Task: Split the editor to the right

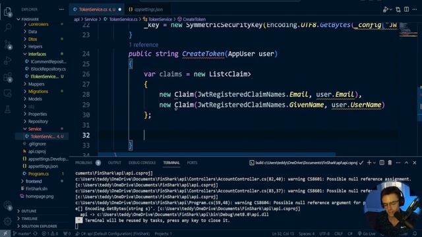Action: click(x=406, y=9)
